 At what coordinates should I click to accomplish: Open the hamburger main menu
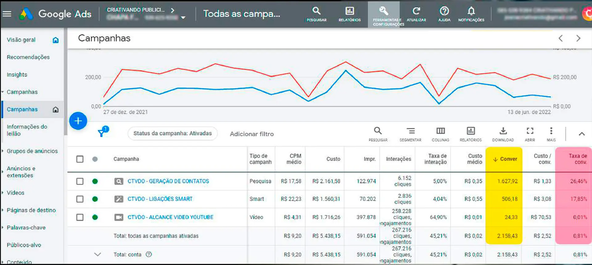point(7,14)
